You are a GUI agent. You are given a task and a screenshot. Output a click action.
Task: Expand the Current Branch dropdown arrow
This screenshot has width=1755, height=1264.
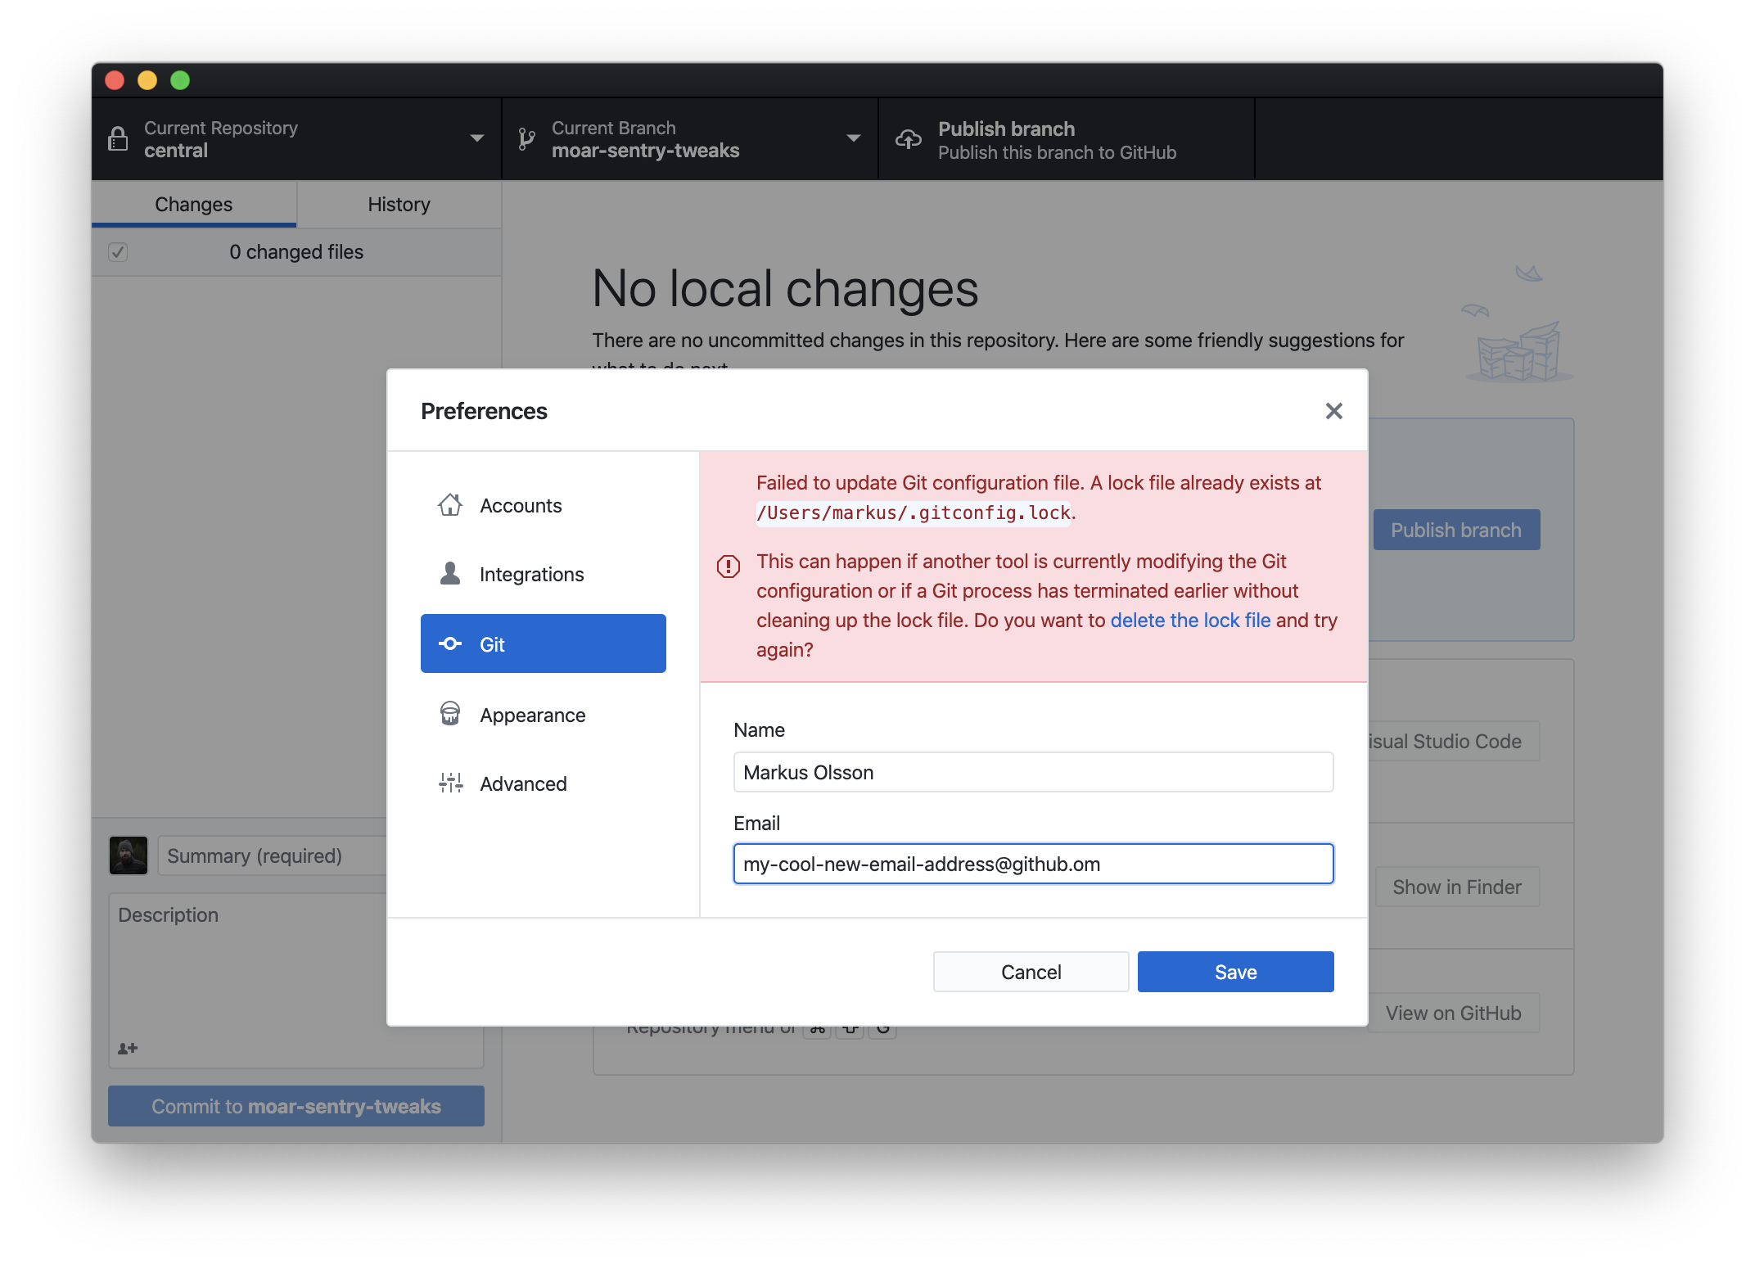[x=854, y=138]
